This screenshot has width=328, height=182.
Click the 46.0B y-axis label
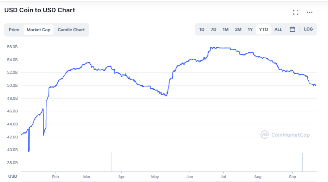tap(12, 111)
